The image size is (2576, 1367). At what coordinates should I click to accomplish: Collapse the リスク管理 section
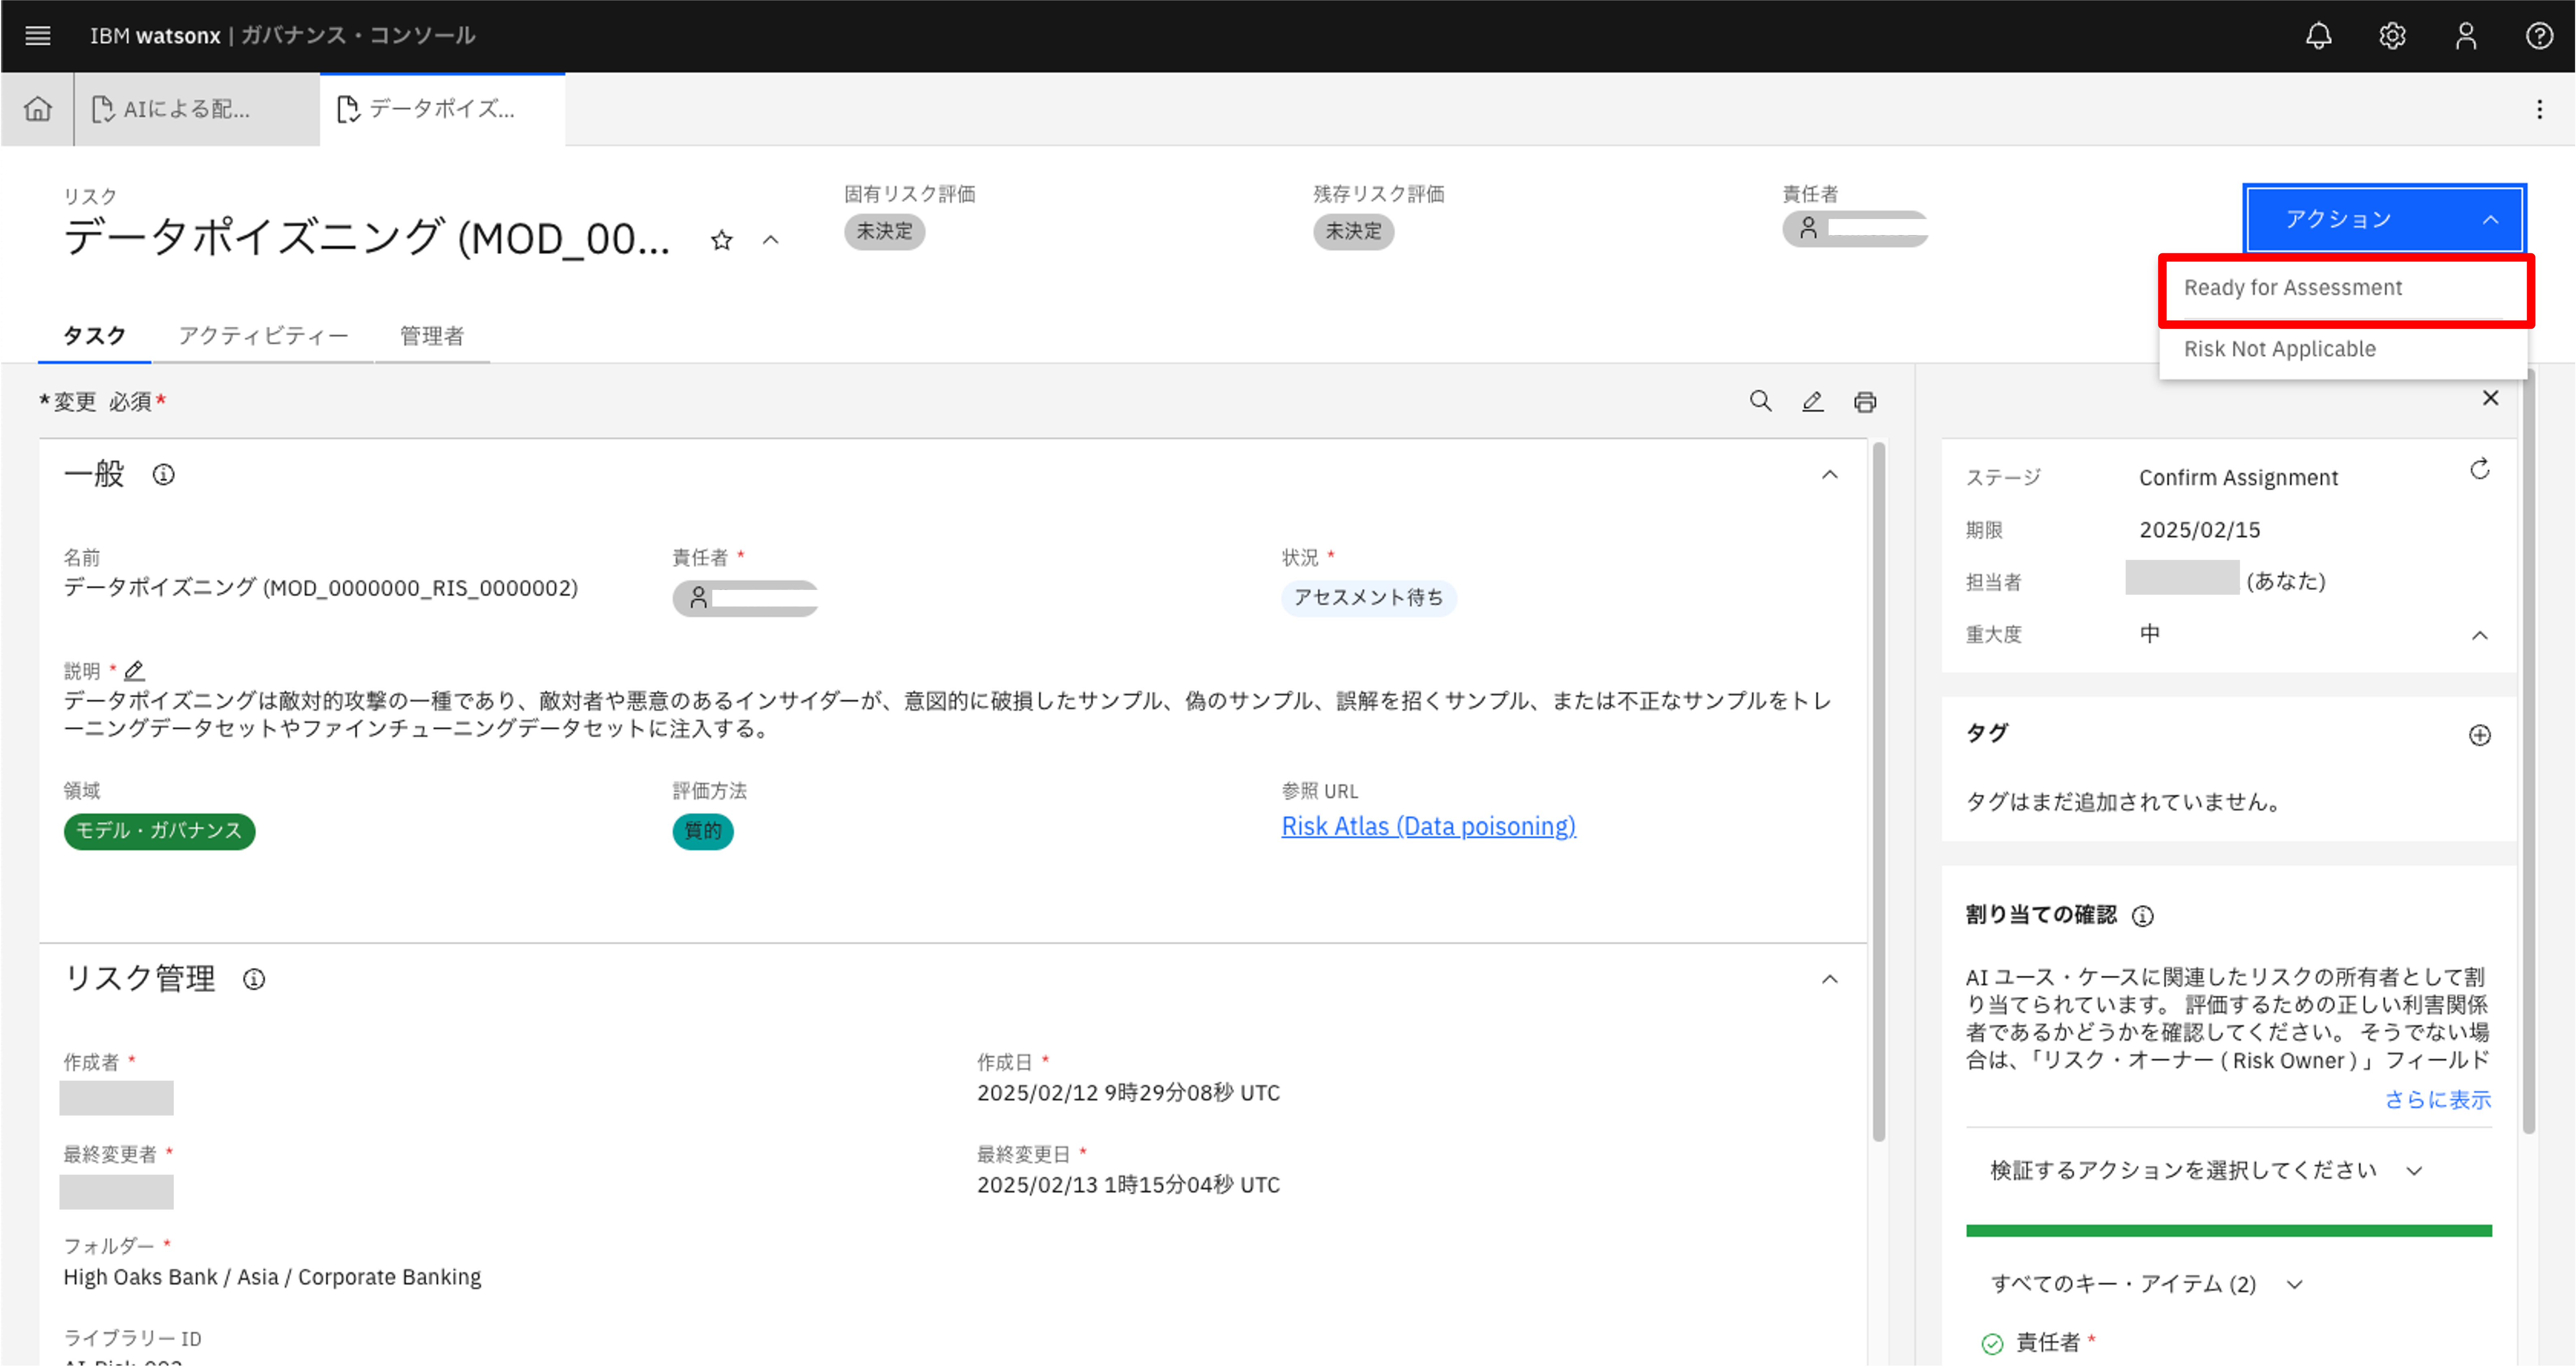click(x=1829, y=979)
